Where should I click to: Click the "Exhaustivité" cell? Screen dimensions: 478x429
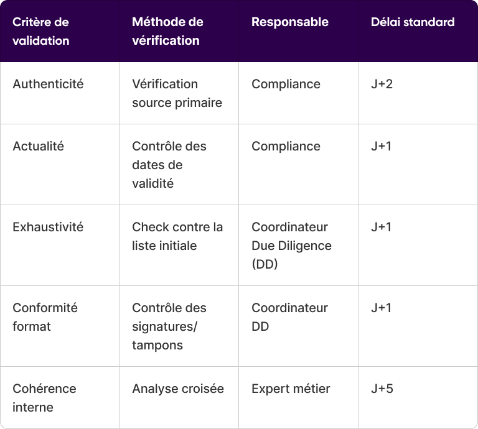coord(48,227)
